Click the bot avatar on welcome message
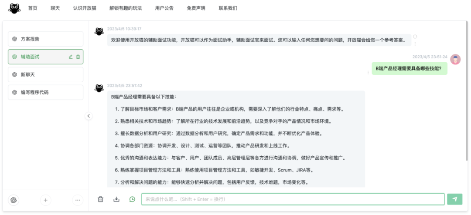The width and height of the screenshot is (471, 215). tap(99, 31)
